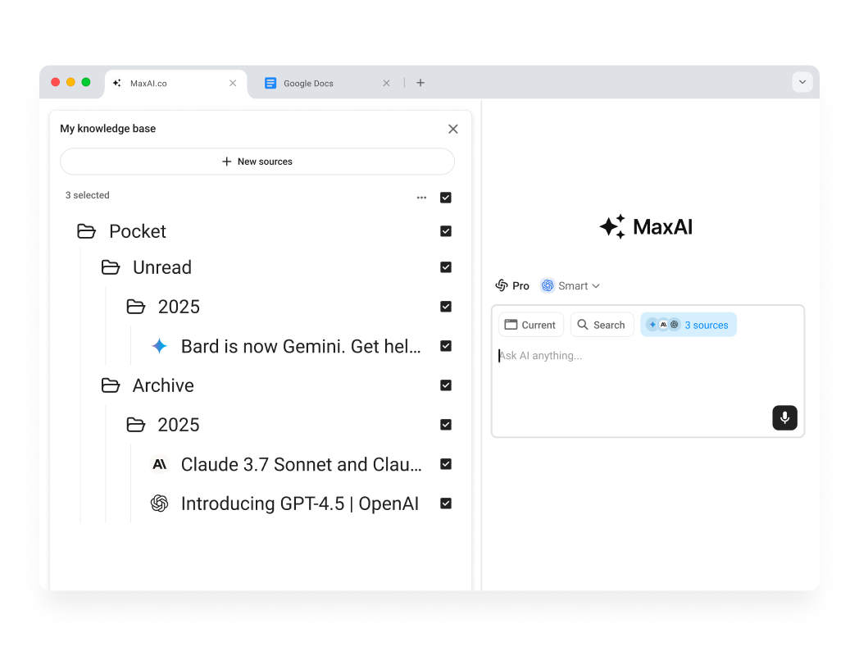Click the folder icon of 2025 under Archive
859x656 pixels.
136,425
